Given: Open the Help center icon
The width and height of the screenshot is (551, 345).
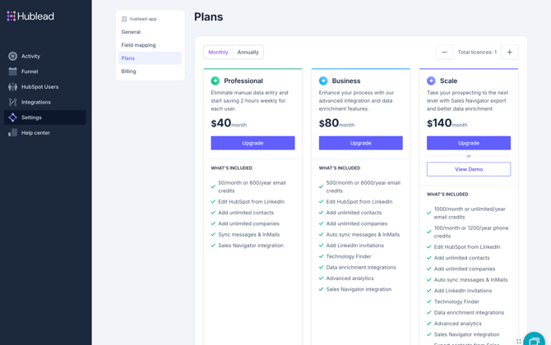Looking at the screenshot, I should 12,132.
